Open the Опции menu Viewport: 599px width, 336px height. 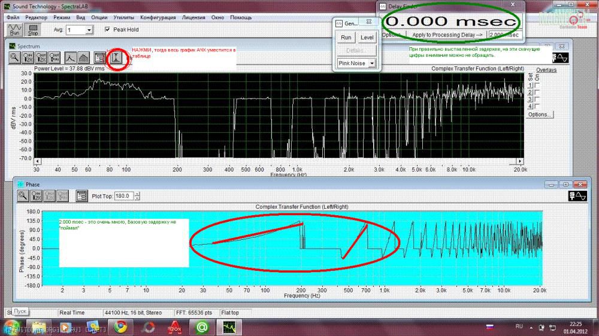[99, 17]
